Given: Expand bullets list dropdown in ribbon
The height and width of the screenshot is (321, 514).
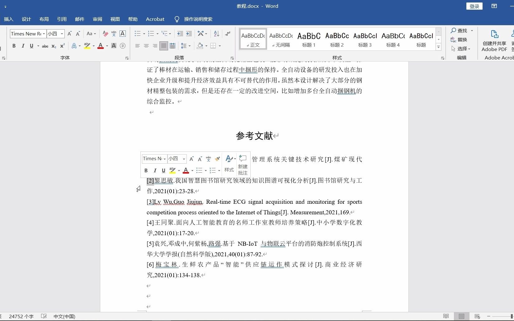Looking at the screenshot, I should [x=144, y=34].
